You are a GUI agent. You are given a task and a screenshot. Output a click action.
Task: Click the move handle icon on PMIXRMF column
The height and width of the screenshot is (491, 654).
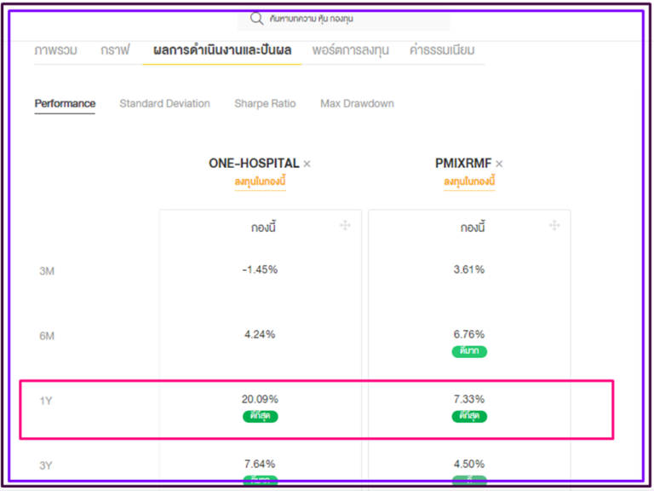tap(554, 225)
